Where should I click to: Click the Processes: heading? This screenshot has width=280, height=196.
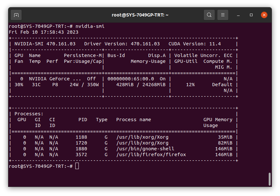(x=29, y=114)
